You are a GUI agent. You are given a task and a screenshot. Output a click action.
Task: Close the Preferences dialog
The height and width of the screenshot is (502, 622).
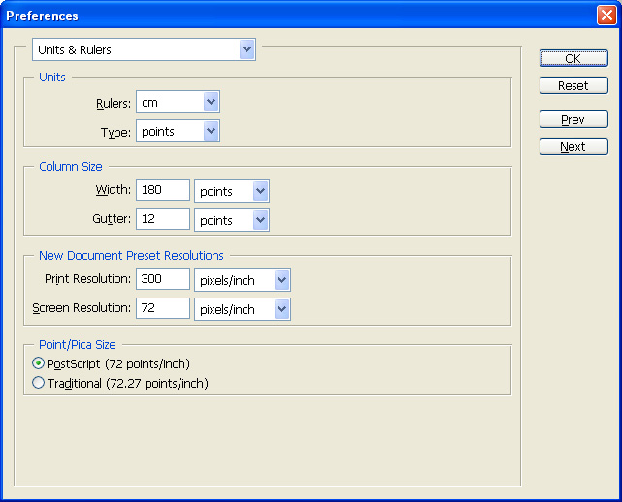[606, 16]
